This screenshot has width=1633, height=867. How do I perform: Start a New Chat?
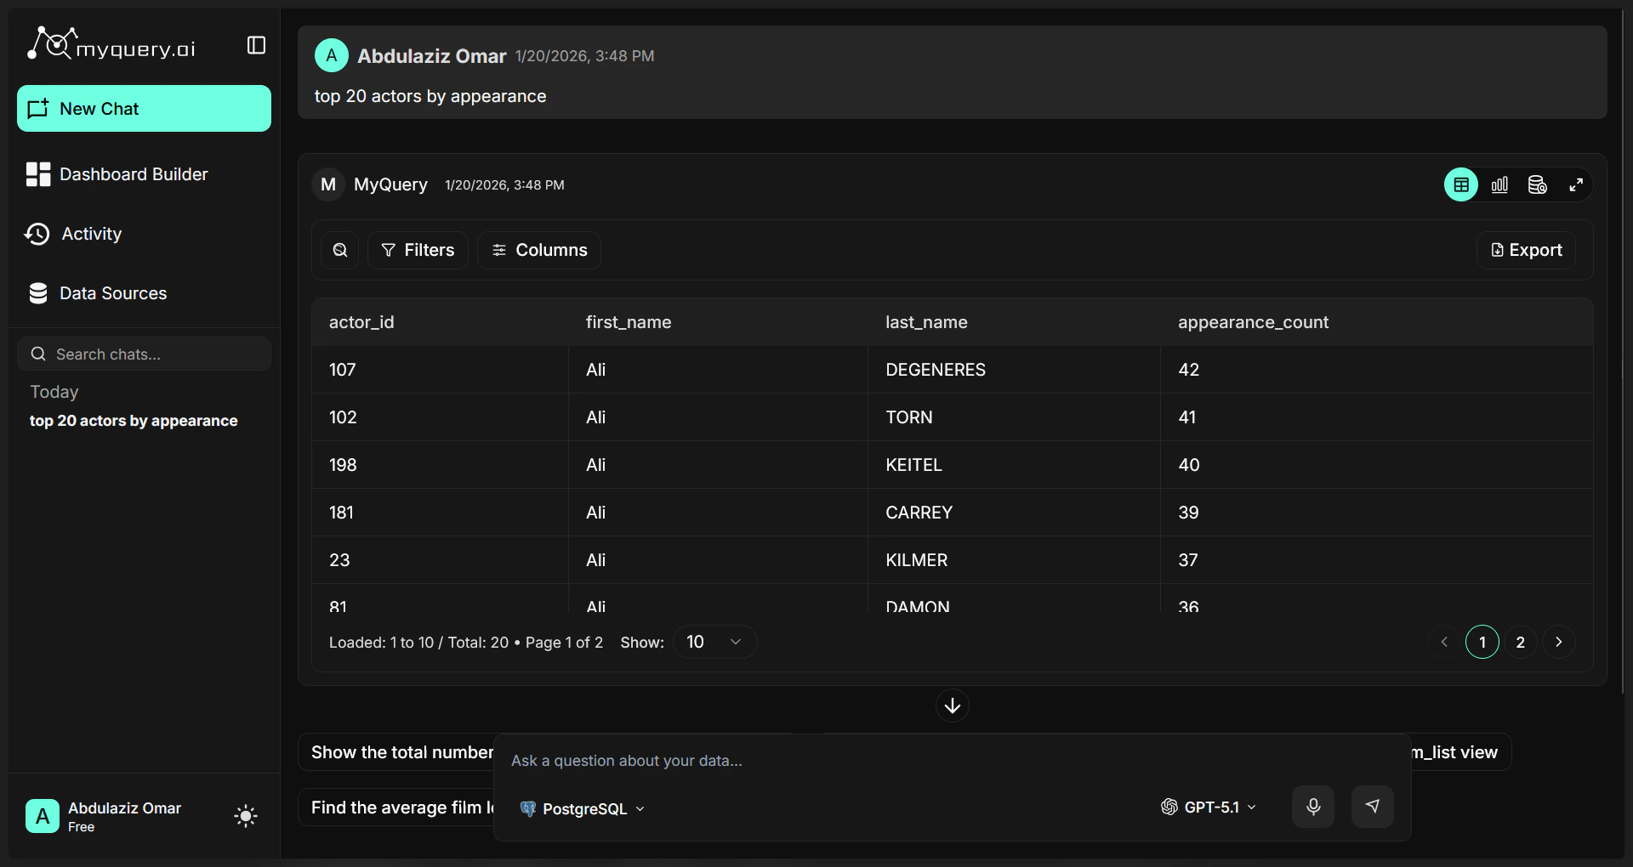[x=144, y=109]
